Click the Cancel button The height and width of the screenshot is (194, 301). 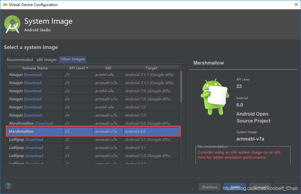pyautogui.click(x=260, y=187)
